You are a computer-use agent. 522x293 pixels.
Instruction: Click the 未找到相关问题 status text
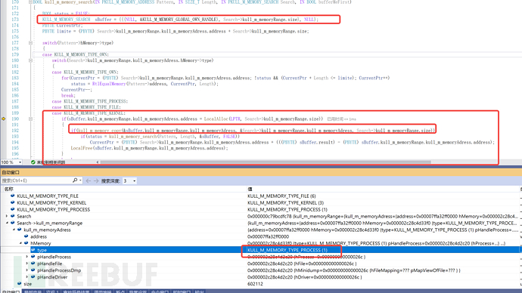point(51,162)
